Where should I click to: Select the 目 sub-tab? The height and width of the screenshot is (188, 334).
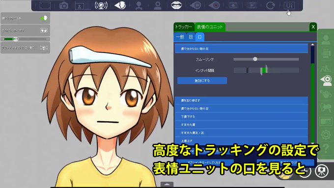coord(191,37)
